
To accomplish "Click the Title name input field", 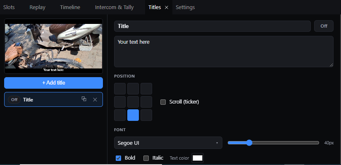I will 212,26.
